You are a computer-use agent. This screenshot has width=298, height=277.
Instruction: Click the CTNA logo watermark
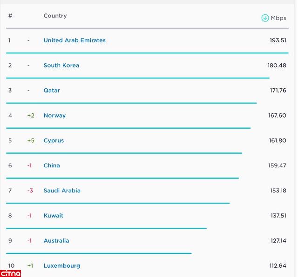point(11,273)
